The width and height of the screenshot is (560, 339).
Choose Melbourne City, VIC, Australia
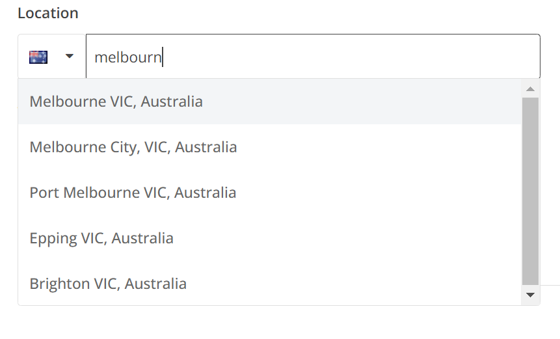point(133,147)
